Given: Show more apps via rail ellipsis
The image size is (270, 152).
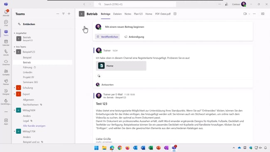Looking at the screenshot, I should click(x=6, y=112).
